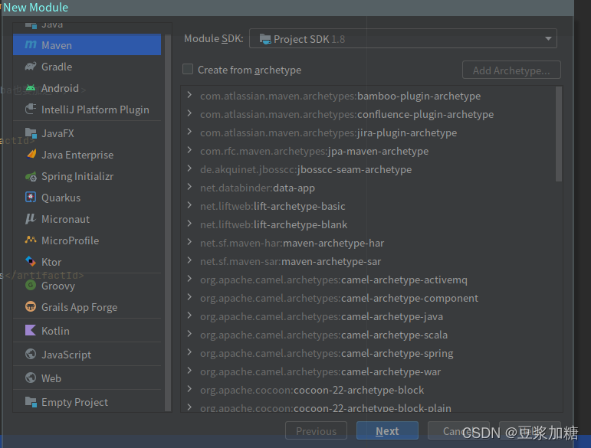The height and width of the screenshot is (448, 591).
Task: Expand the confluence-plugin-archetype entry
Action: [x=189, y=113]
